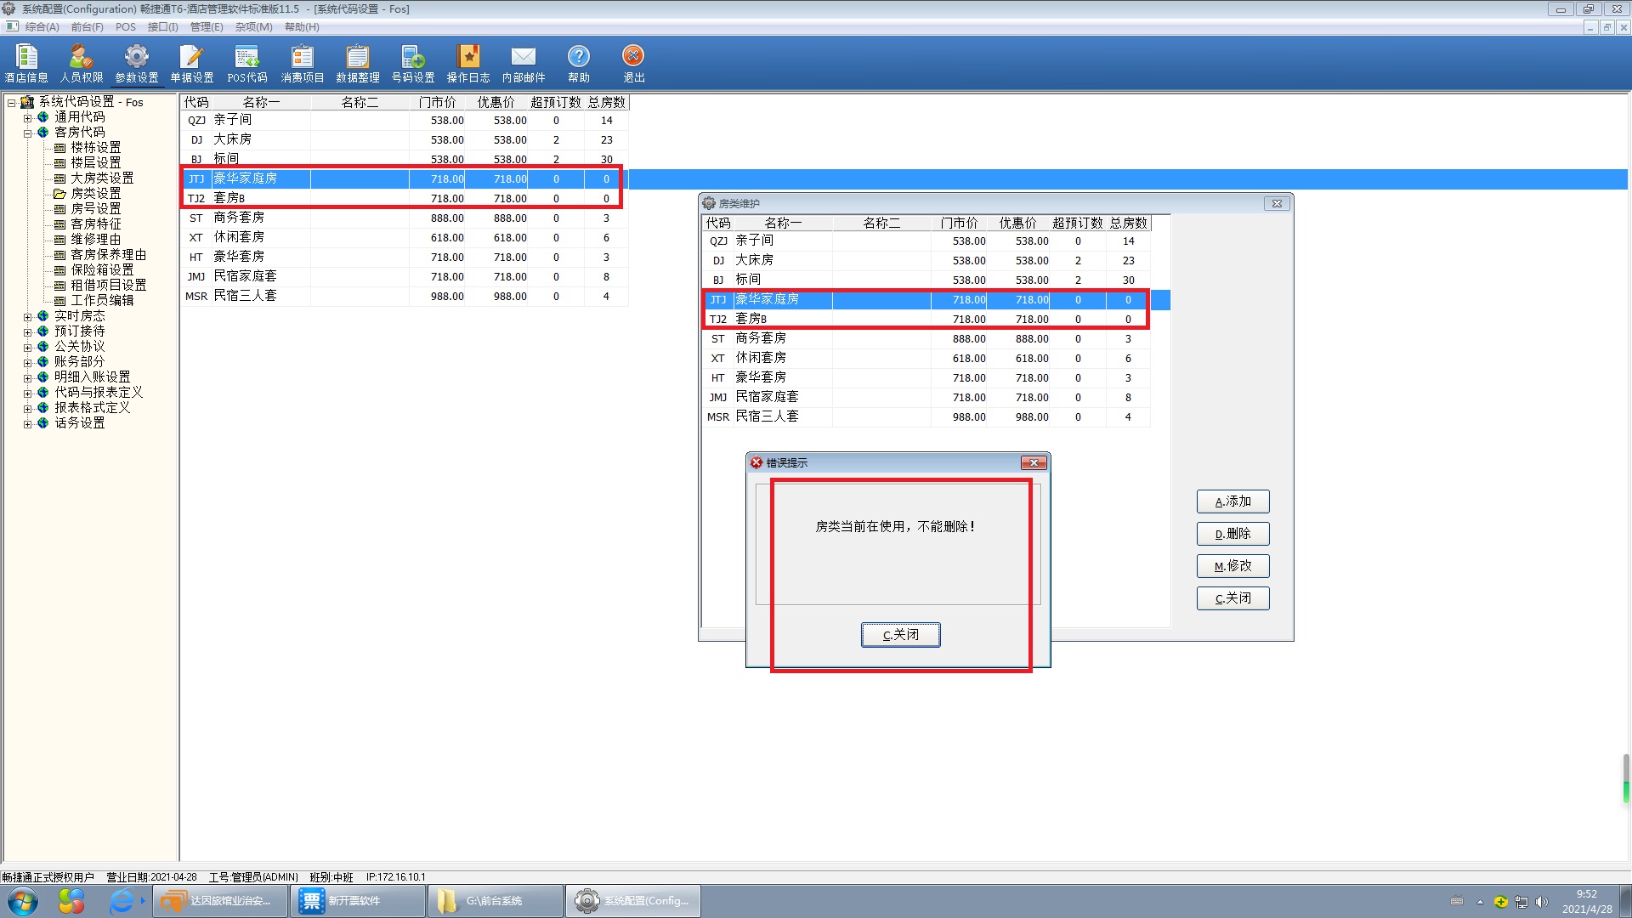Open G:\前台系统 folder taskbar item
This screenshot has width=1632, height=918.
click(496, 901)
